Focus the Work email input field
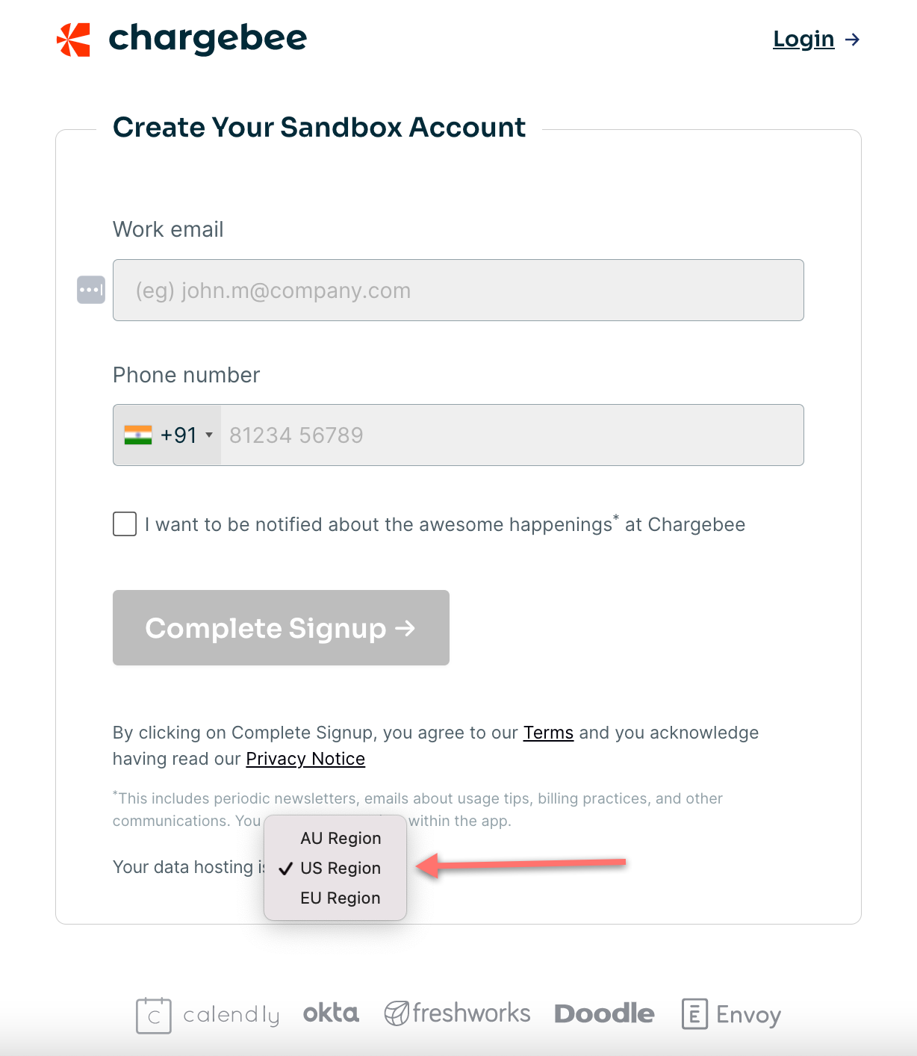This screenshot has width=917, height=1056. tap(458, 291)
